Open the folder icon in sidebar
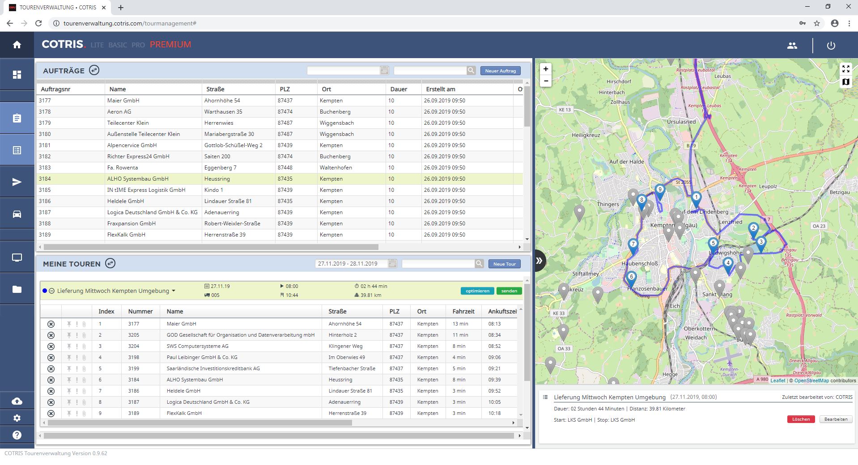 (17, 289)
